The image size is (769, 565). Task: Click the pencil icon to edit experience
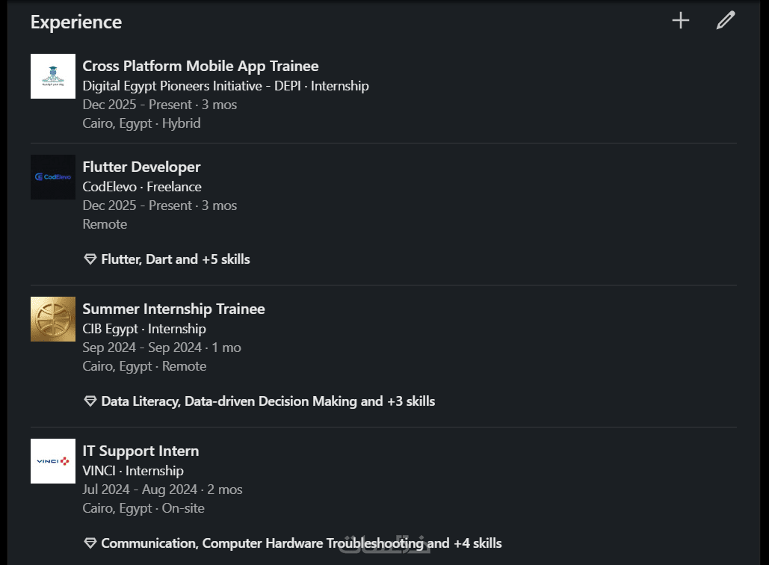pyautogui.click(x=725, y=20)
